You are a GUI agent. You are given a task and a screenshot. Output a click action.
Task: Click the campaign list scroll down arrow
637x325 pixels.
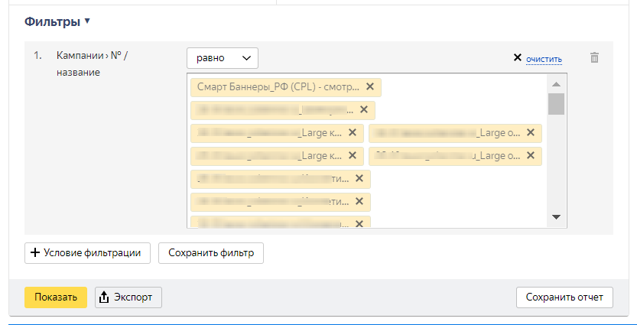(x=556, y=217)
